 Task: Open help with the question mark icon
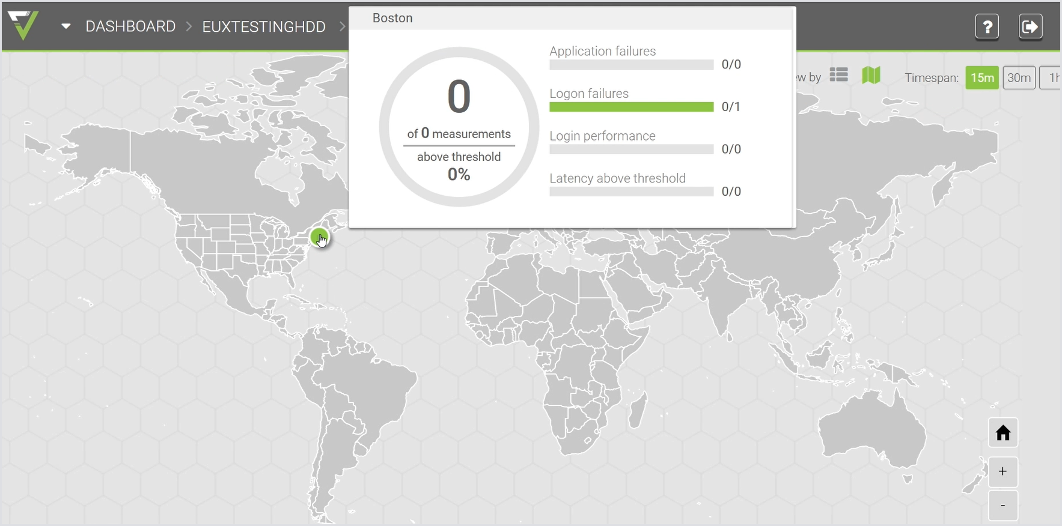coord(986,27)
